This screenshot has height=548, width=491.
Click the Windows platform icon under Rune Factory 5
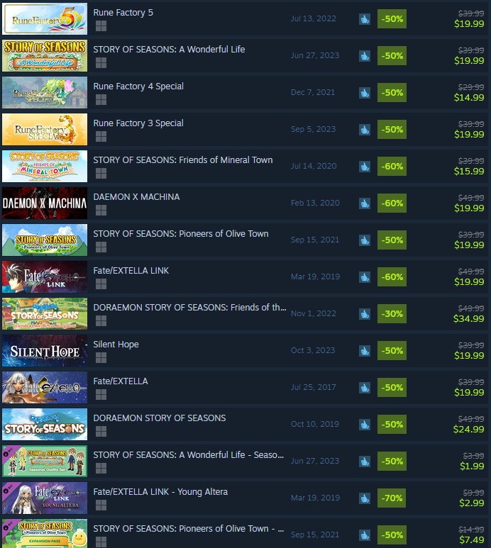pos(101,26)
